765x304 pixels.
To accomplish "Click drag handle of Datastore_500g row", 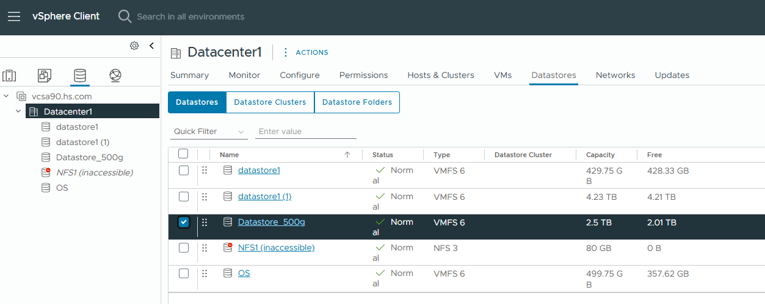I will 205,222.
